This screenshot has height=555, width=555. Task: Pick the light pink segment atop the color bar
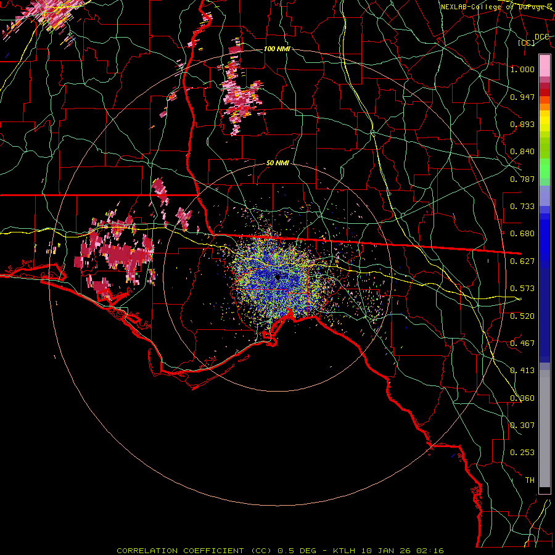point(545,65)
